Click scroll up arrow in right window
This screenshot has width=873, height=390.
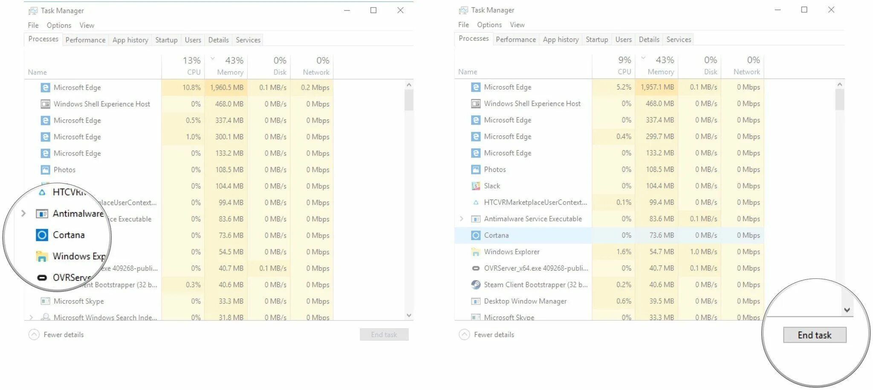[x=840, y=84]
